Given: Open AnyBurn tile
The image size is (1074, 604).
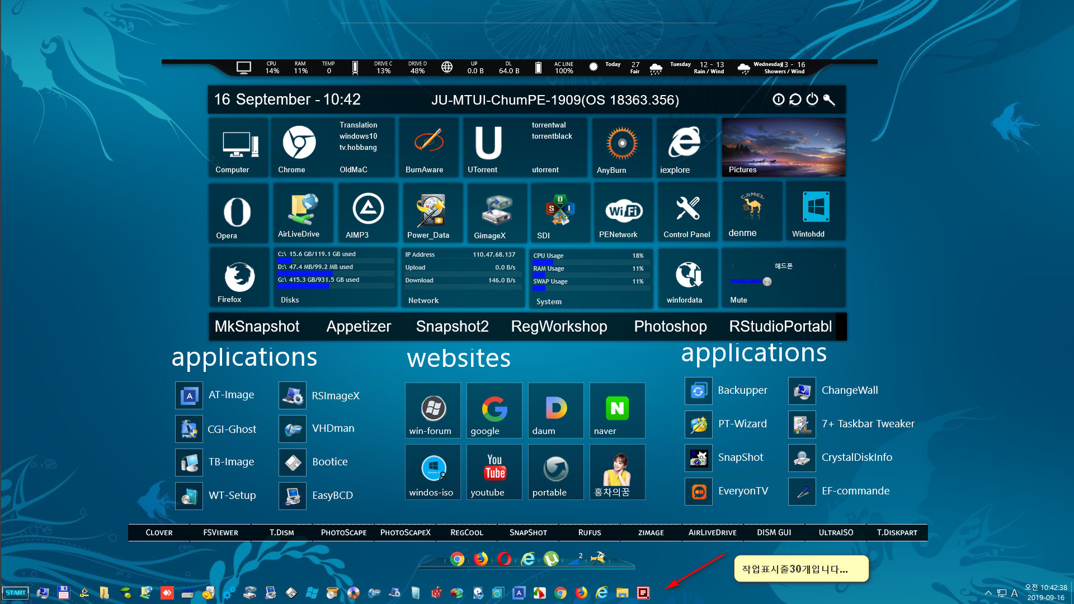Looking at the screenshot, I should [622, 148].
